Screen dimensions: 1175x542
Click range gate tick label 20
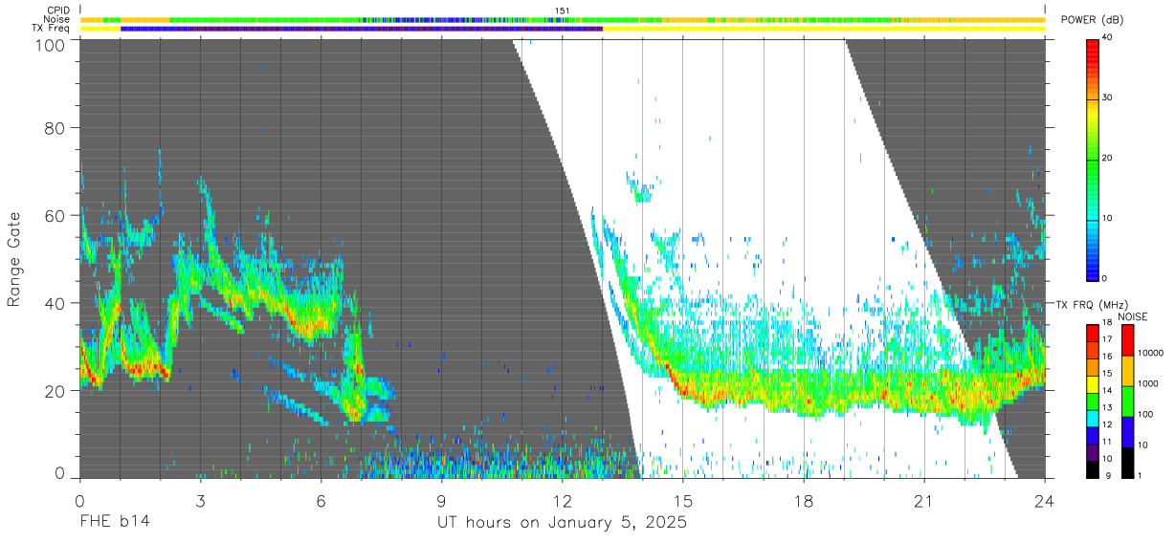click(x=55, y=391)
